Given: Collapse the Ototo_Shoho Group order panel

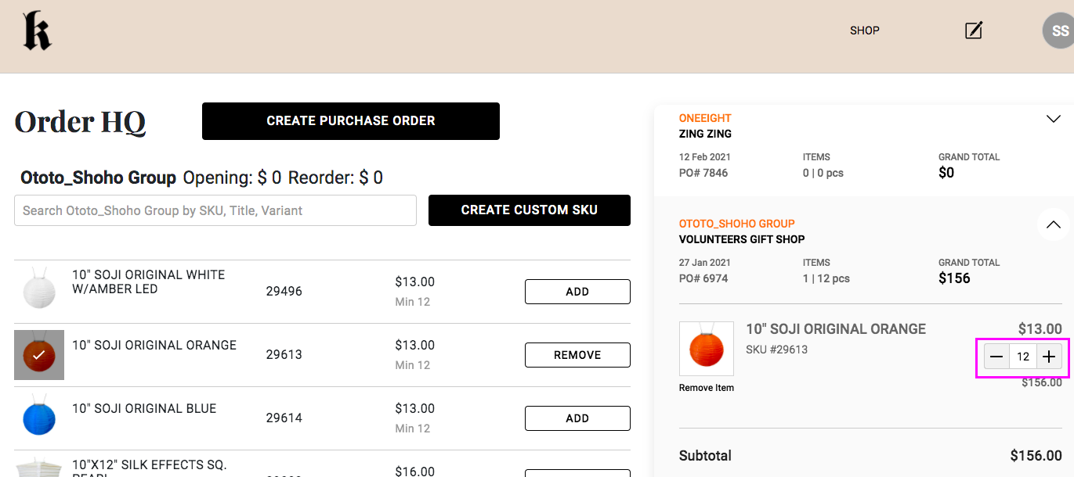Looking at the screenshot, I should pos(1053,224).
